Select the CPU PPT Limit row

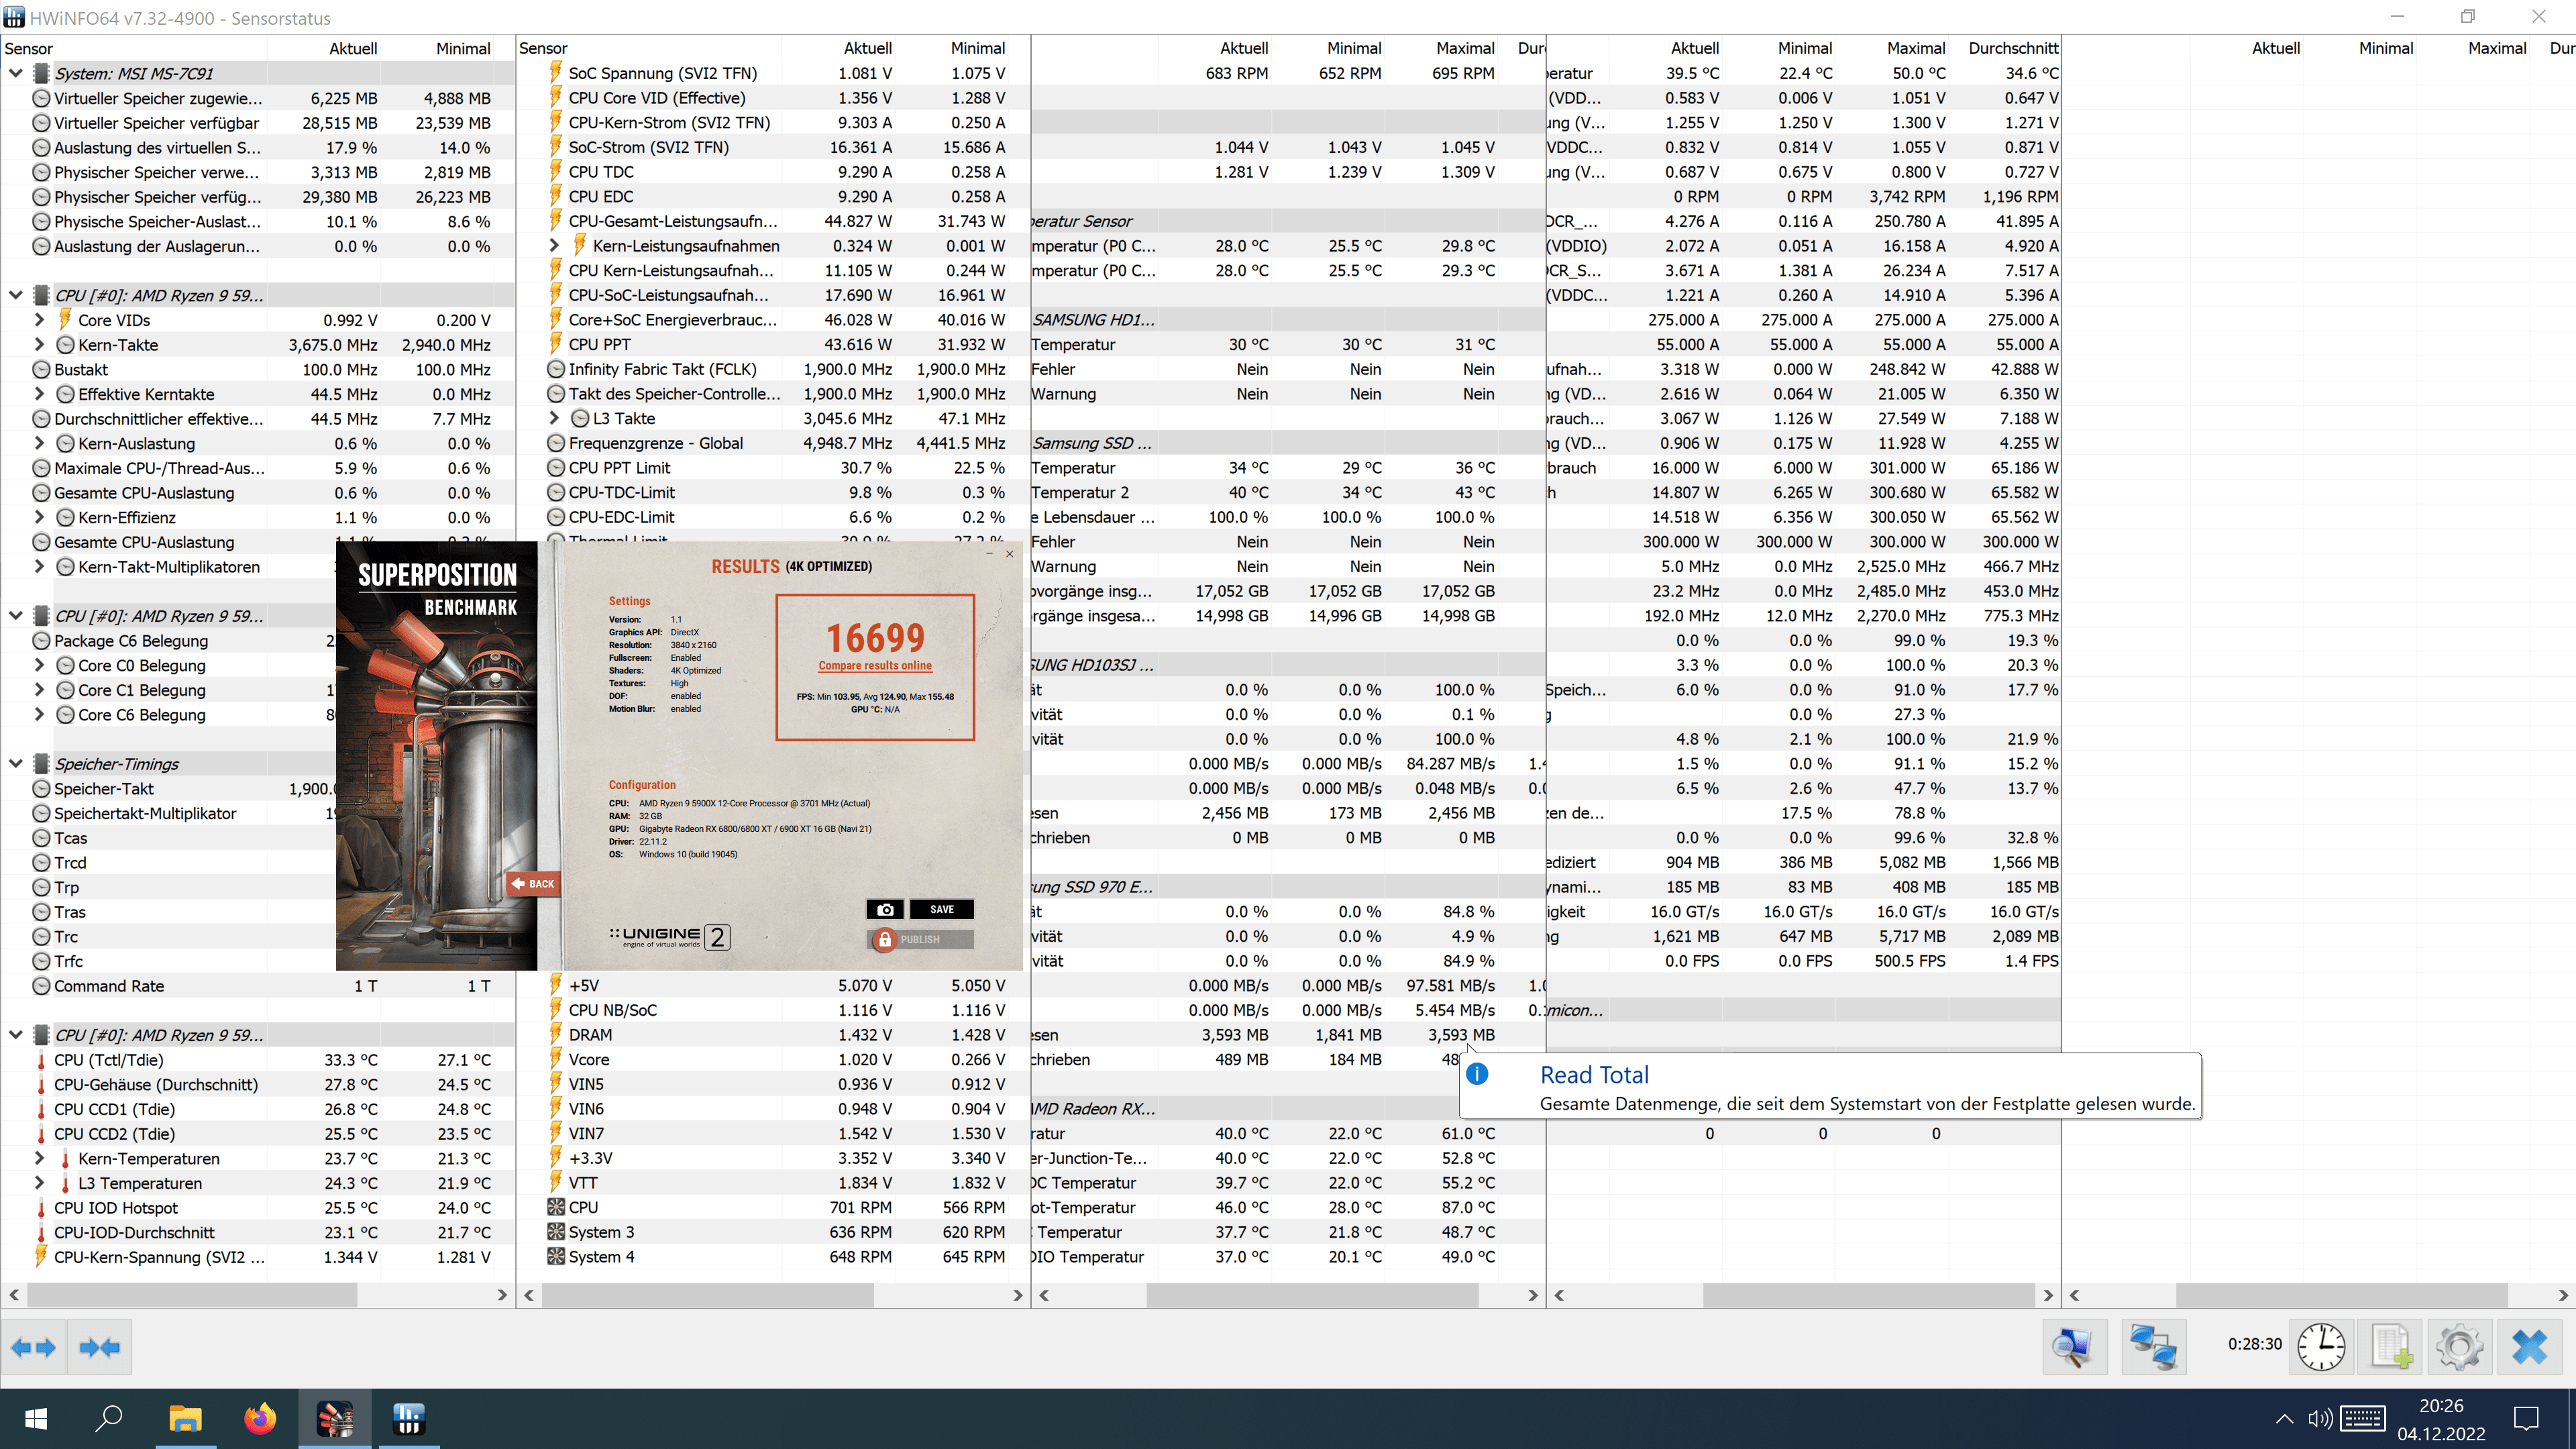tap(773, 468)
